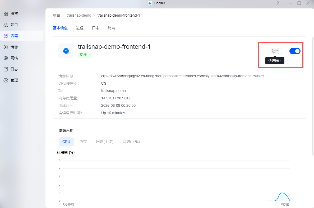314x208 pixels.
Task: Click creation time 2026-08-09 00:20:50
Action: (118, 105)
